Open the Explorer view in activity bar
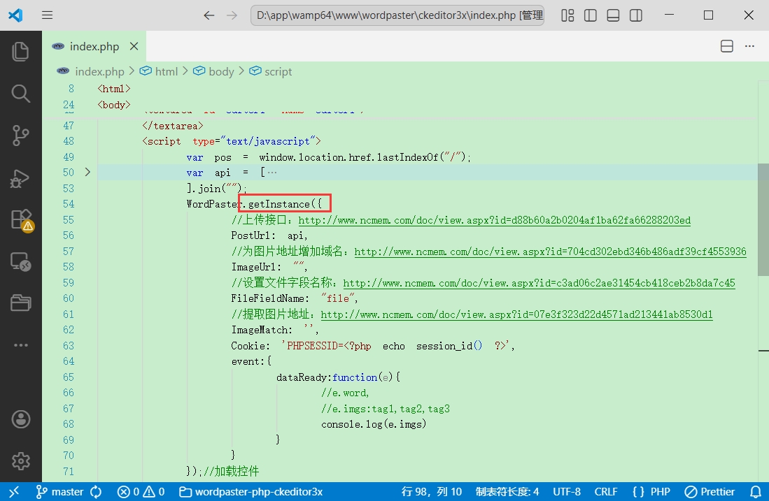The width and height of the screenshot is (769, 501). (20, 52)
